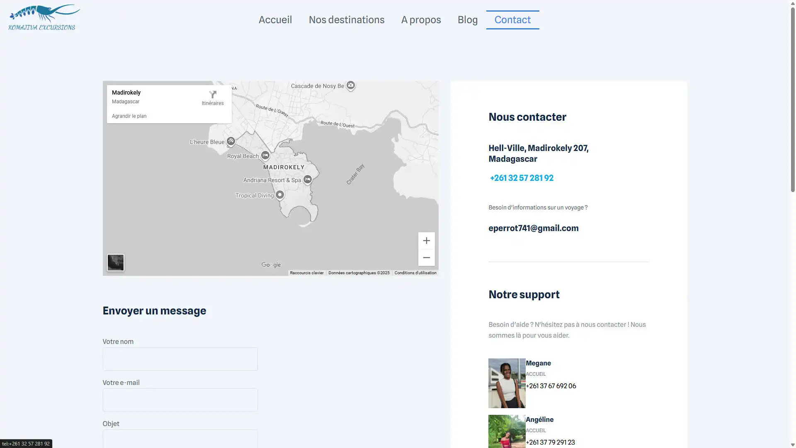This screenshot has width=796, height=448.
Task: Call the +261 32 57 281 92 number
Action: [522, 178]
